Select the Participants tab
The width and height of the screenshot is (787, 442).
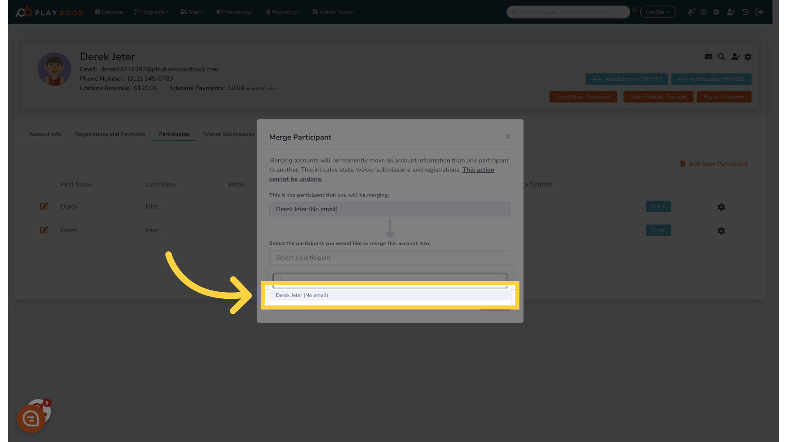click(x=174, y=134)
